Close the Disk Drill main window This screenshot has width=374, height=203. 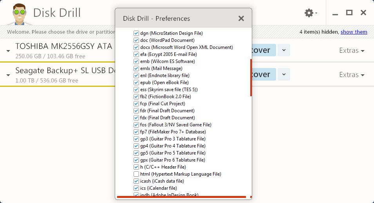click(363, 13)
